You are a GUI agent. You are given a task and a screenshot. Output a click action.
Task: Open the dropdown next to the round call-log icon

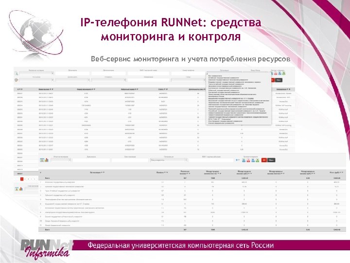(36, 80)
